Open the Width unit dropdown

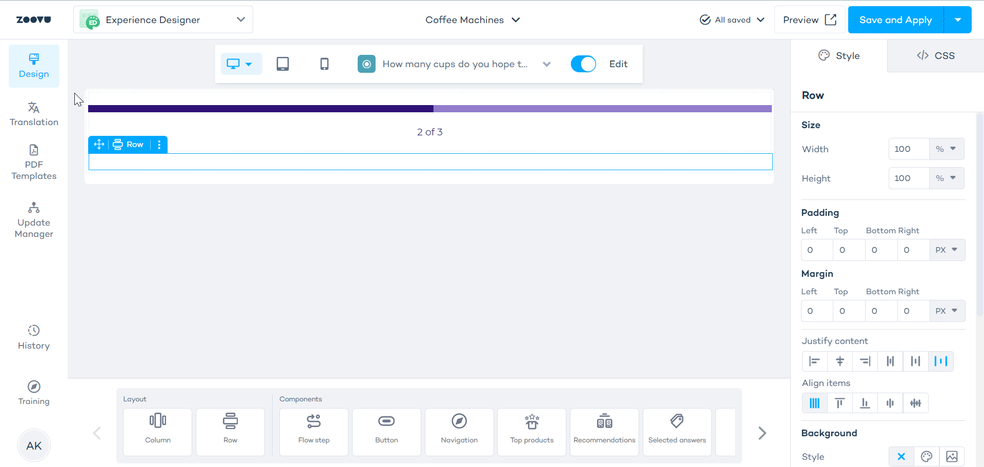946,149
